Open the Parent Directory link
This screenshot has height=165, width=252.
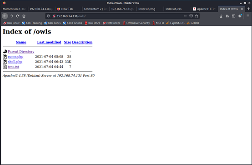pyautogui.click(x=21, y=52)
